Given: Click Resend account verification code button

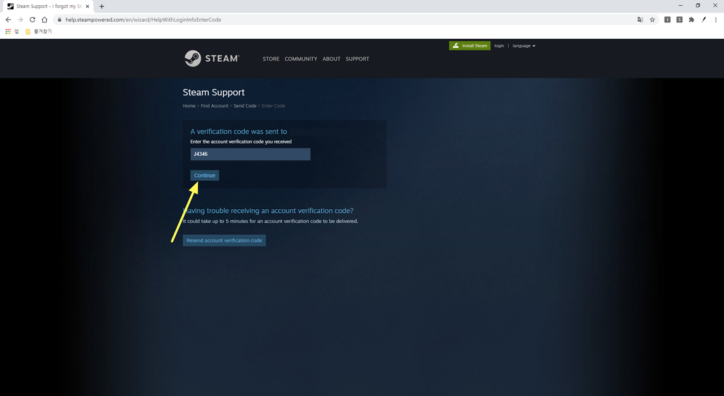Looking at the screenshot, I should tap(224, 241).
